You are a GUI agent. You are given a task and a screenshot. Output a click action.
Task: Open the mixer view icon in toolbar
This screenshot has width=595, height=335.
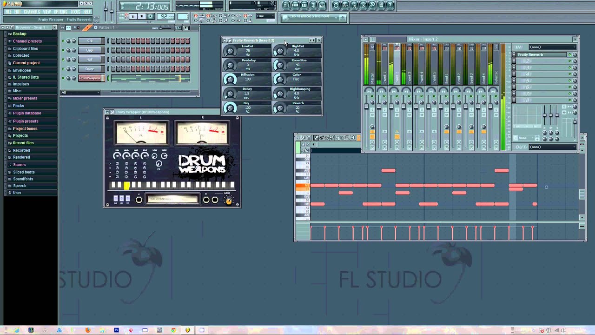(x=322, y=5)
